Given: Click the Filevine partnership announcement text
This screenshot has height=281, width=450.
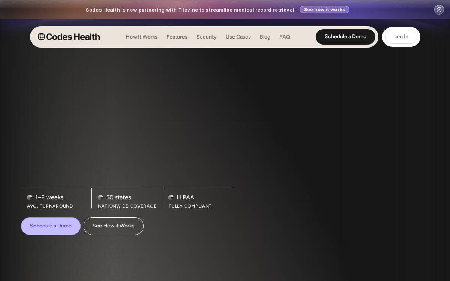Looking at the screenshot, I should (190, 10).
